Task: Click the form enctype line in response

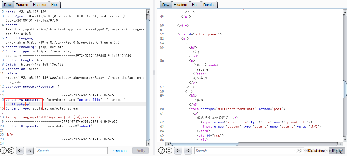Action: (x=237, y=109)
